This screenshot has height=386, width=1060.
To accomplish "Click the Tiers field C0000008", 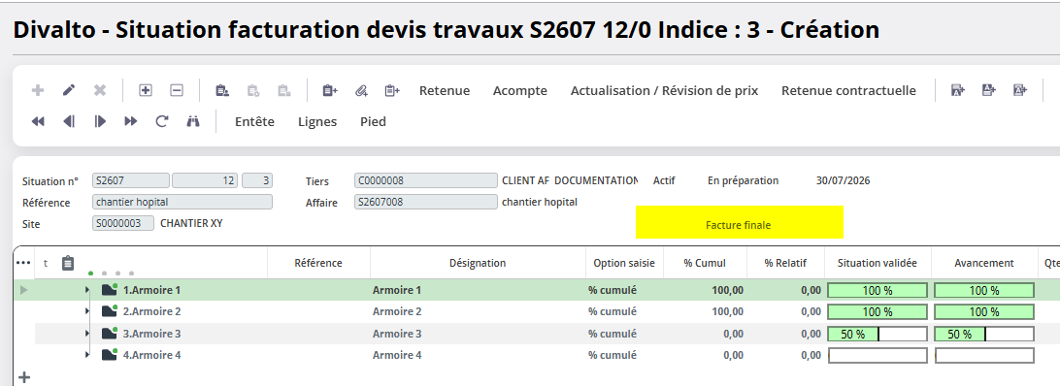I will pyautogui.click(x=426, y=180).
